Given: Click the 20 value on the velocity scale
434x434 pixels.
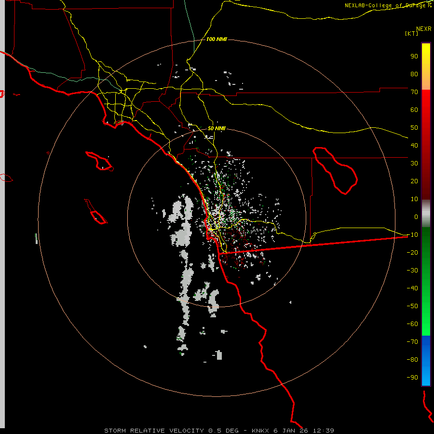Looking at the screenshot, I should click(x=414, y=181).
